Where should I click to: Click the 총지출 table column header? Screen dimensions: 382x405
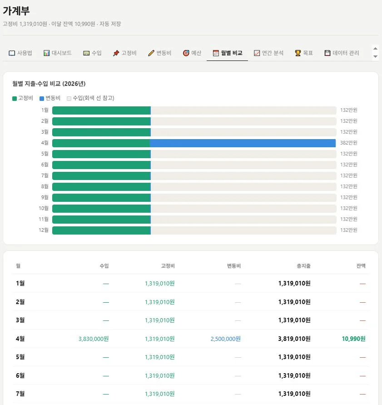(303, 266)
